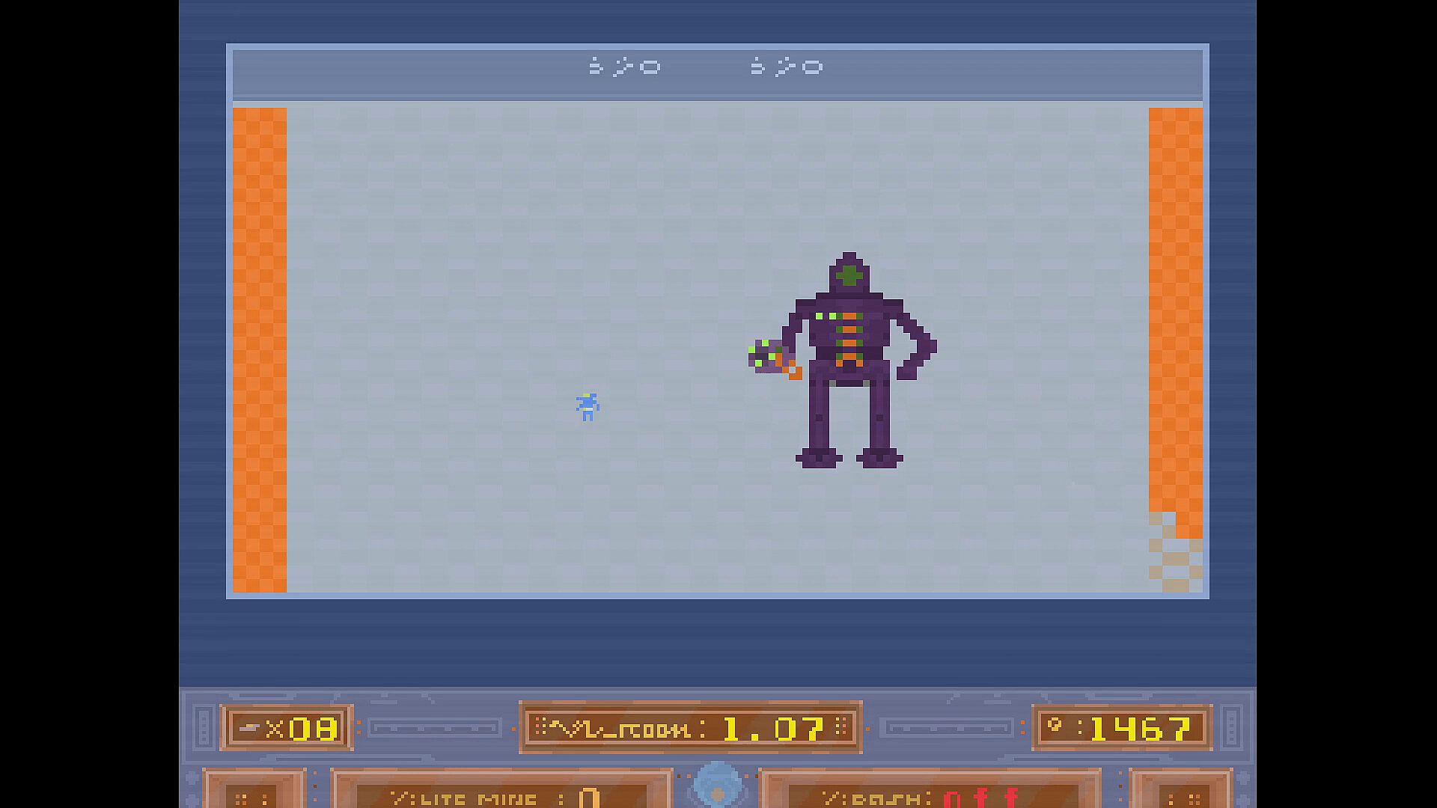Click the room 1.07 indicator panel
Image resolution: width=1437 pixels, height=808 pixels.
tap(690, 727)
